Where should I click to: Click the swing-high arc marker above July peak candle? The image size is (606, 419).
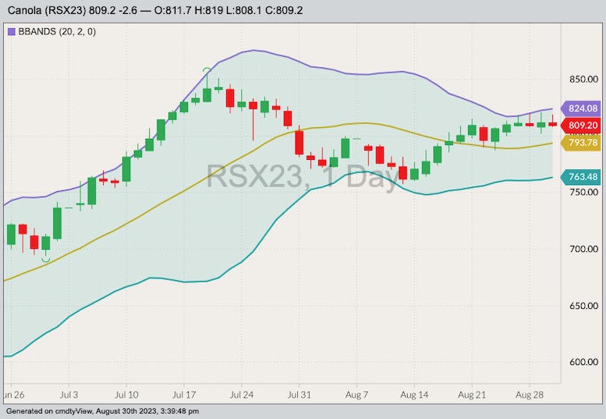207,70
